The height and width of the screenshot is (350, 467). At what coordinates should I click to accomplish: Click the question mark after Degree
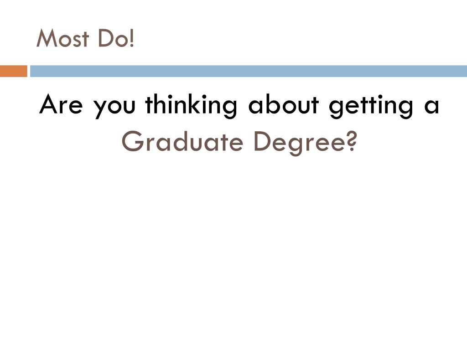pyautogui.click(x=352, y=141)
